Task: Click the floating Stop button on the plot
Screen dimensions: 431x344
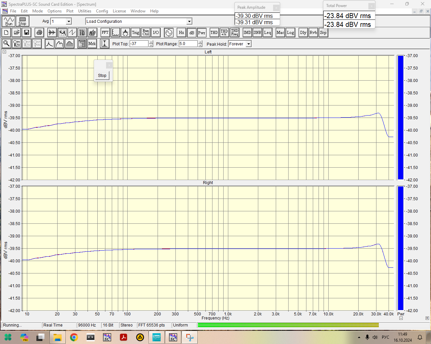Action: point(102,76)
